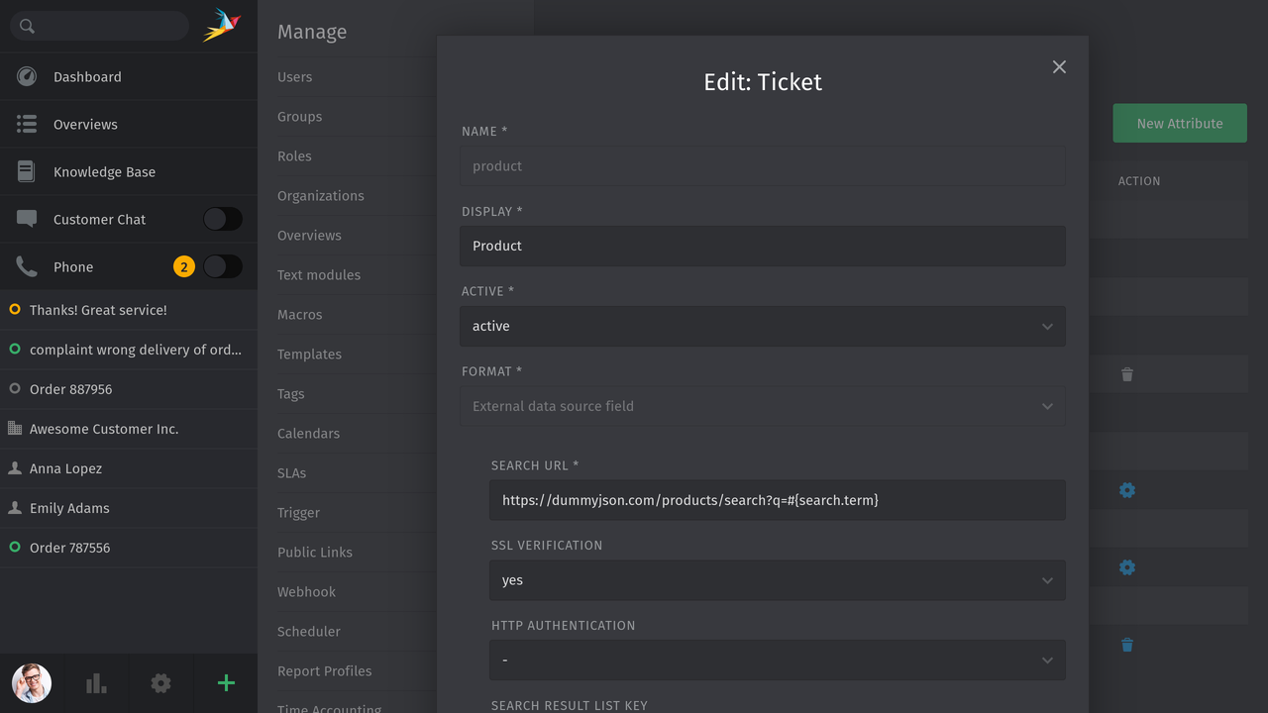Screen dimensions: 1268x713
Task: Click the Customer Chat bubble icon
Action: coord(25,219)
